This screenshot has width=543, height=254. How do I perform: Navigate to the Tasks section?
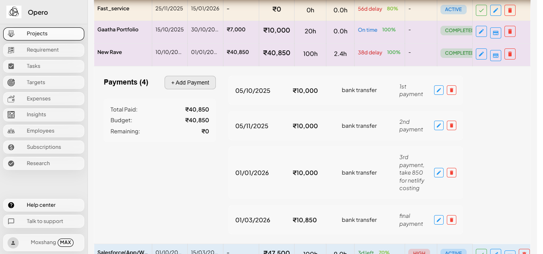click(x=43, y=66)
